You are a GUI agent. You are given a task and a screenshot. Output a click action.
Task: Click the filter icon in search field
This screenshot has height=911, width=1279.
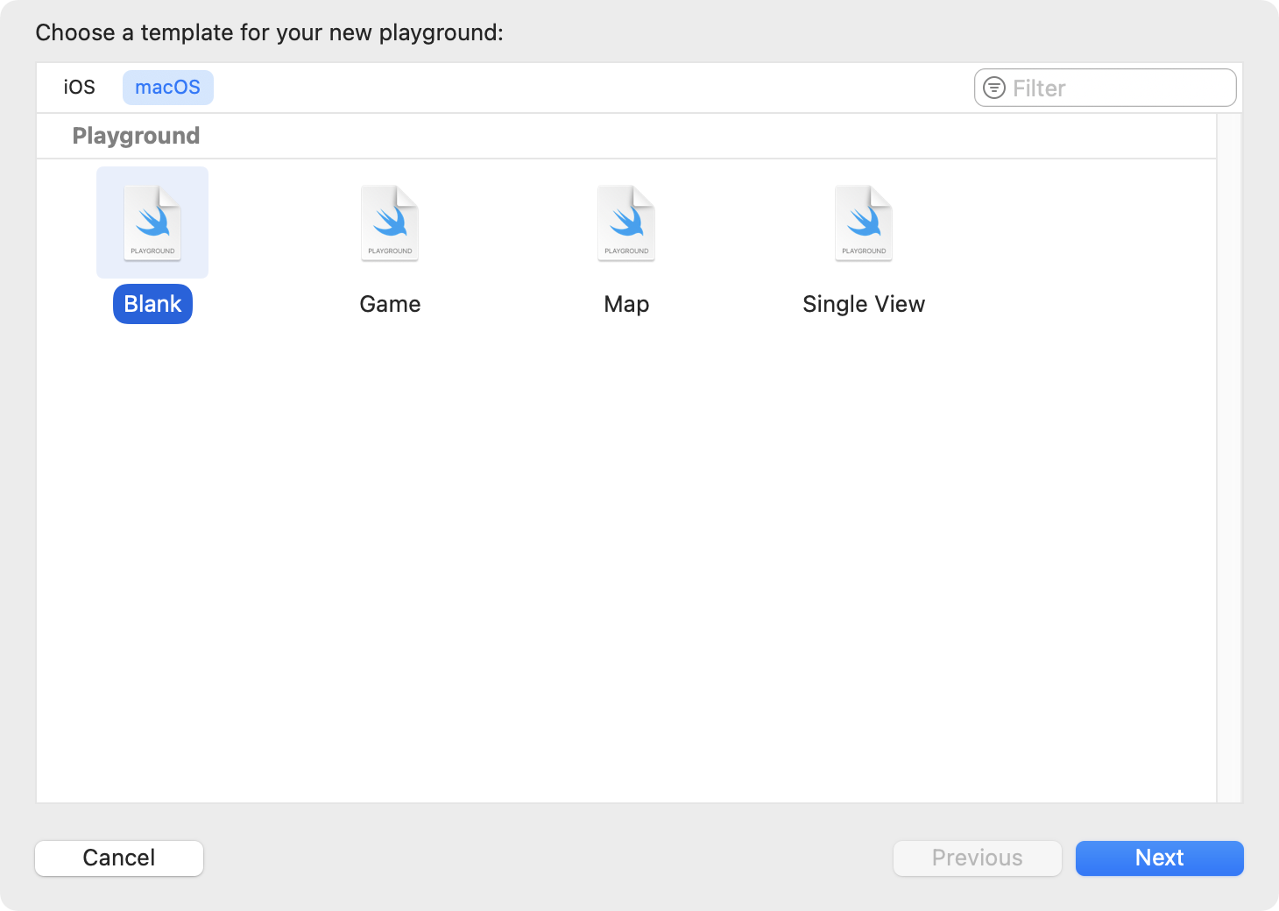(x=994, y=88)
